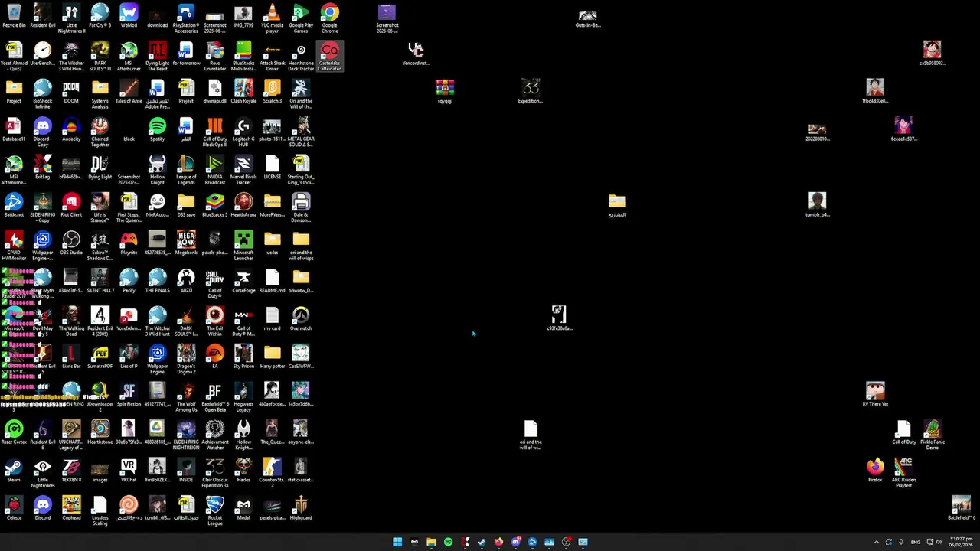Open the Firefox desktop shortcut

click(875, 469)
